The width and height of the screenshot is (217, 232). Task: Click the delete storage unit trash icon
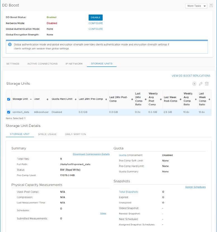pos(207,84)
